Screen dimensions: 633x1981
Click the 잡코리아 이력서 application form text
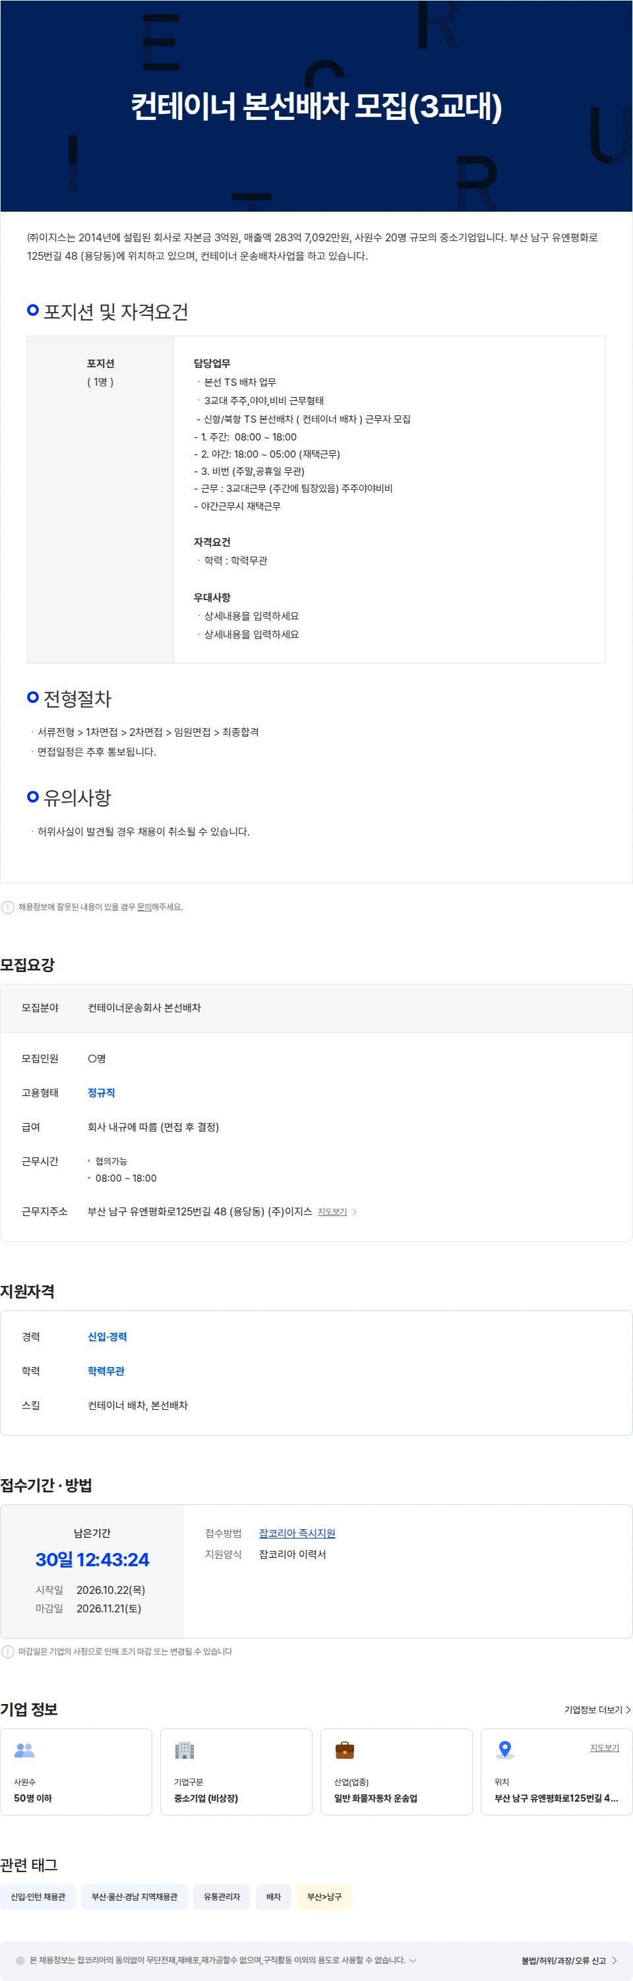pyautogui.click(x=292, y=1554)
